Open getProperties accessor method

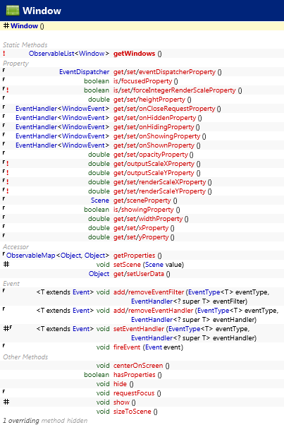click(134, 256)
